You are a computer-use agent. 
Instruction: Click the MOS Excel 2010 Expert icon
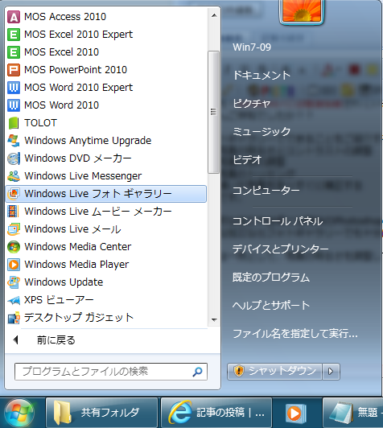(x=14, y=35)
